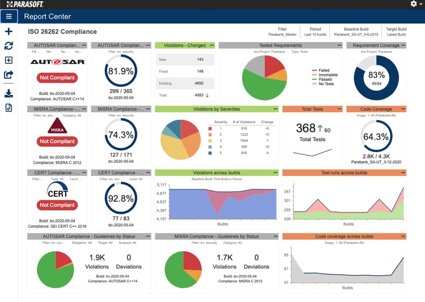Click the 1.9K Violations figure

click(97, 258)
